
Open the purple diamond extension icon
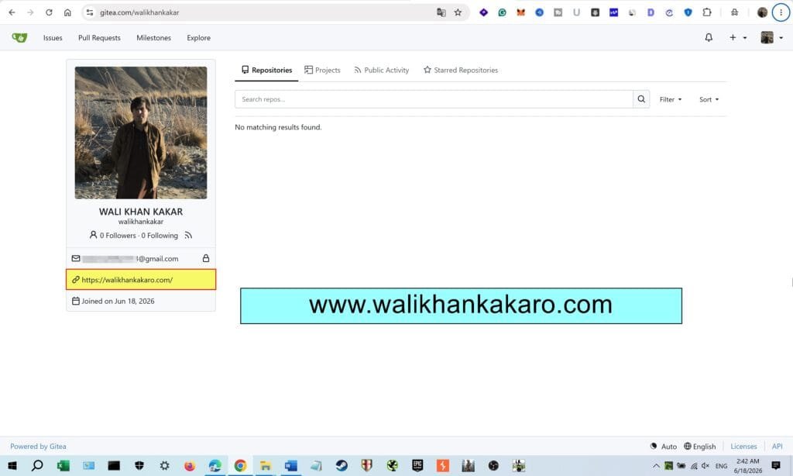point(483,12)
